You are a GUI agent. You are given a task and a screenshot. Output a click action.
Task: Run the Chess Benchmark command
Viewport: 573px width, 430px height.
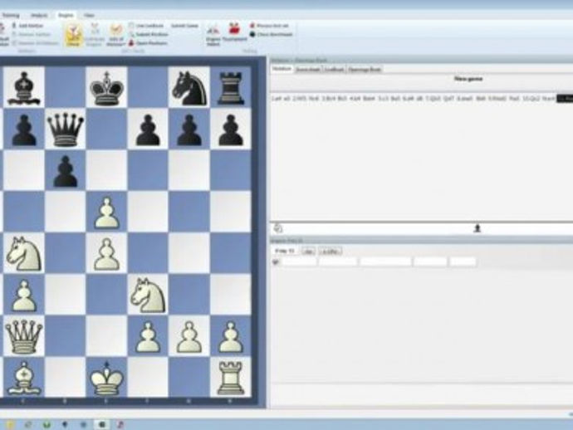point(272,34)
